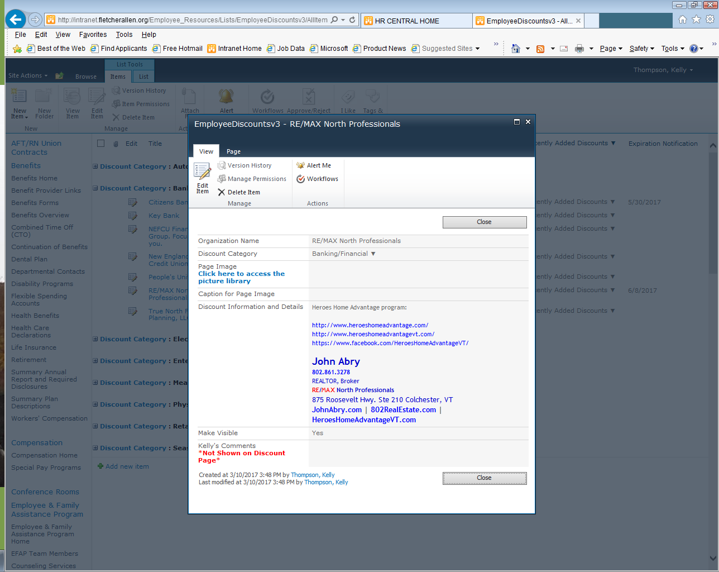Open the File menu
This screenshot has width=719, height=572.
point(21,34)
